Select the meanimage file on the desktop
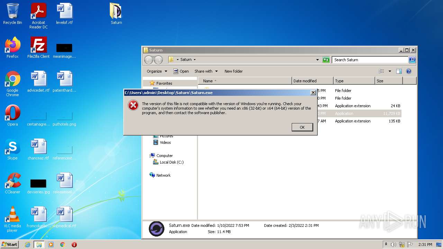 tap(64, 51)
